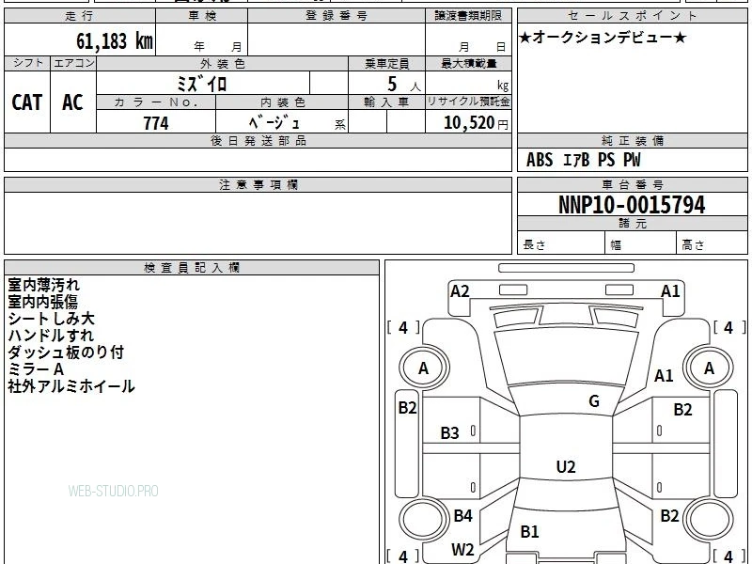Select the 高さ dimension label
752x564 pixels.
(x=693, y=245)
